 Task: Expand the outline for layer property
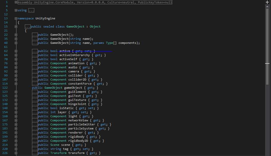[x=16, y=112]
